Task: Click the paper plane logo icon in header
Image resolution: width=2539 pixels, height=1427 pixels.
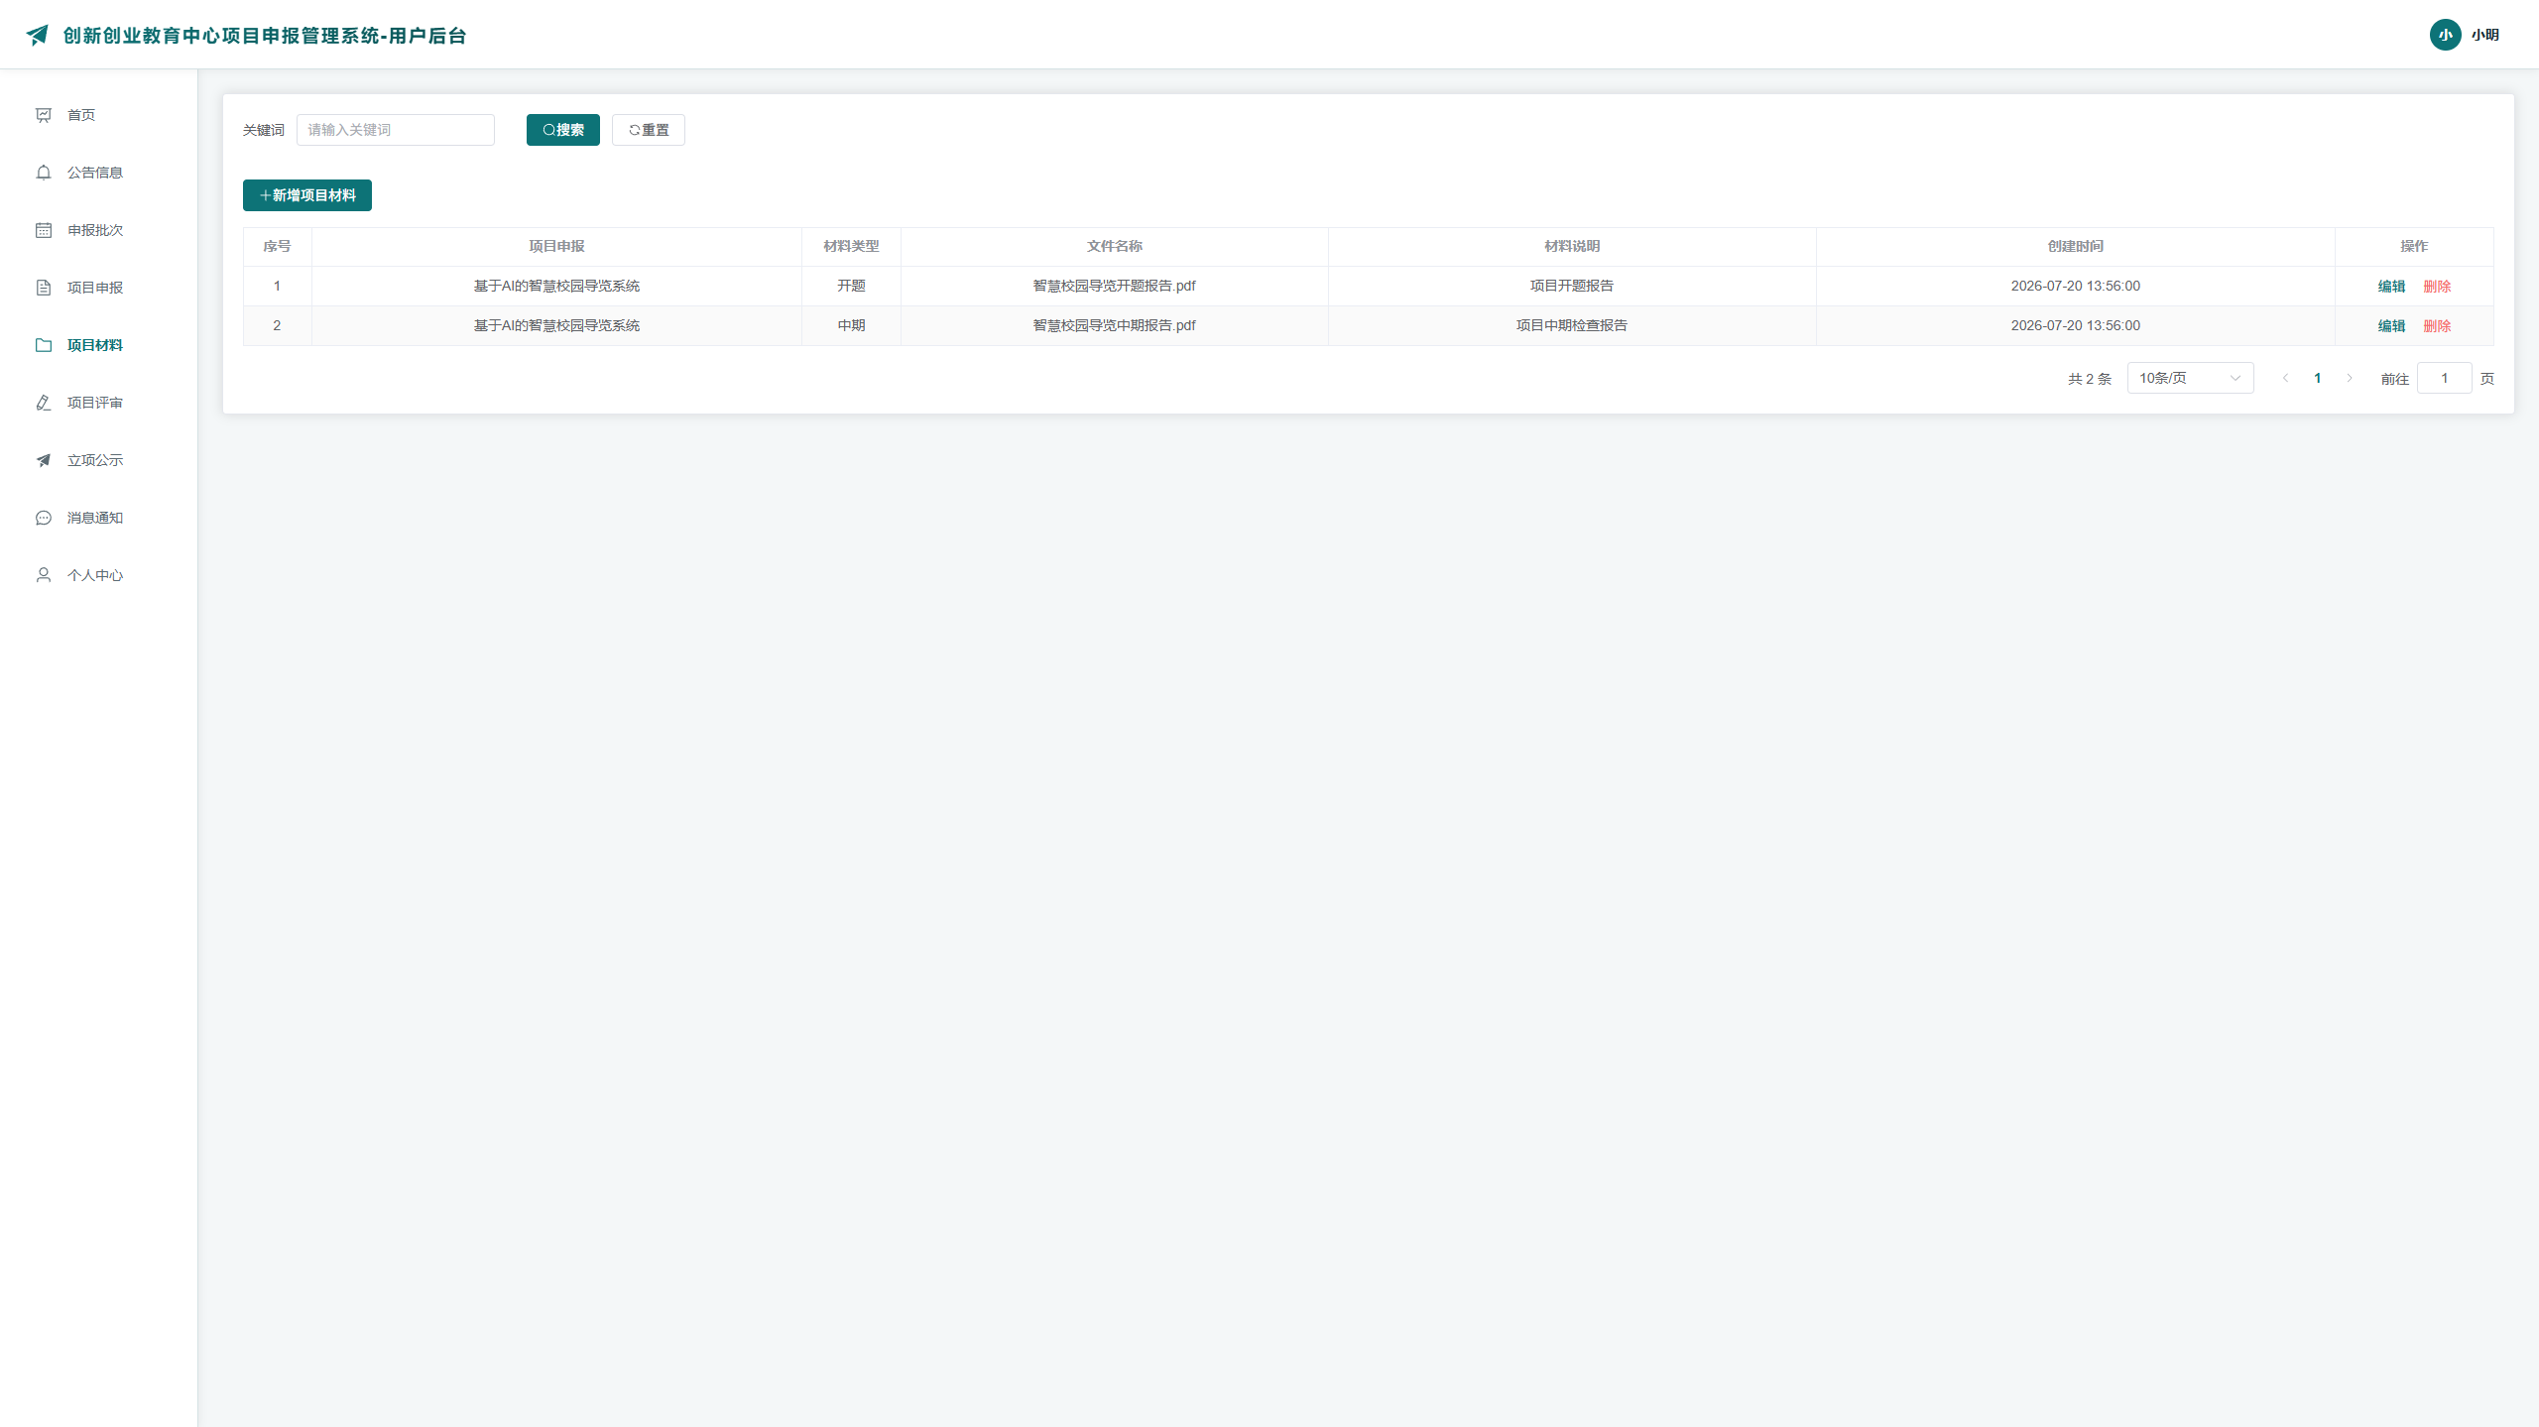Action: click(38, 36)
